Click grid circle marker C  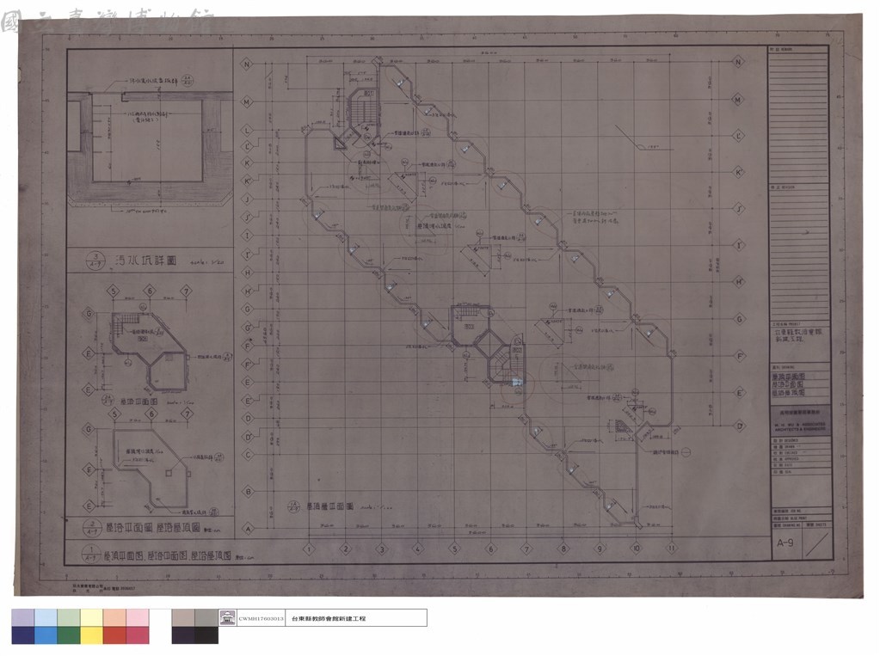(x=248, y=455)
